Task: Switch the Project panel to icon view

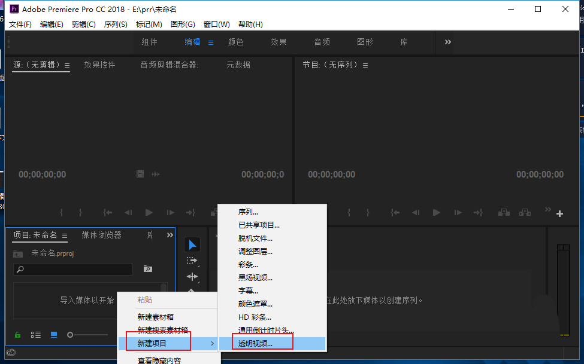Action: 53,334
